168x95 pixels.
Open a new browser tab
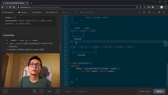[31, 3]
